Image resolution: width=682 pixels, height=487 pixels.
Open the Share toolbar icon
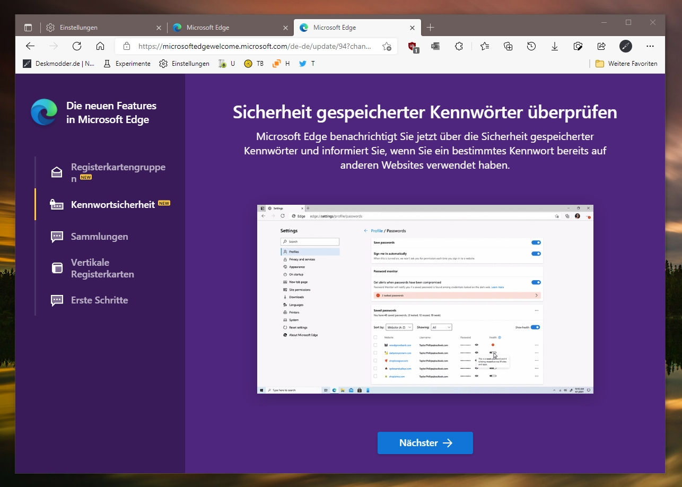[x=601, y=46]
